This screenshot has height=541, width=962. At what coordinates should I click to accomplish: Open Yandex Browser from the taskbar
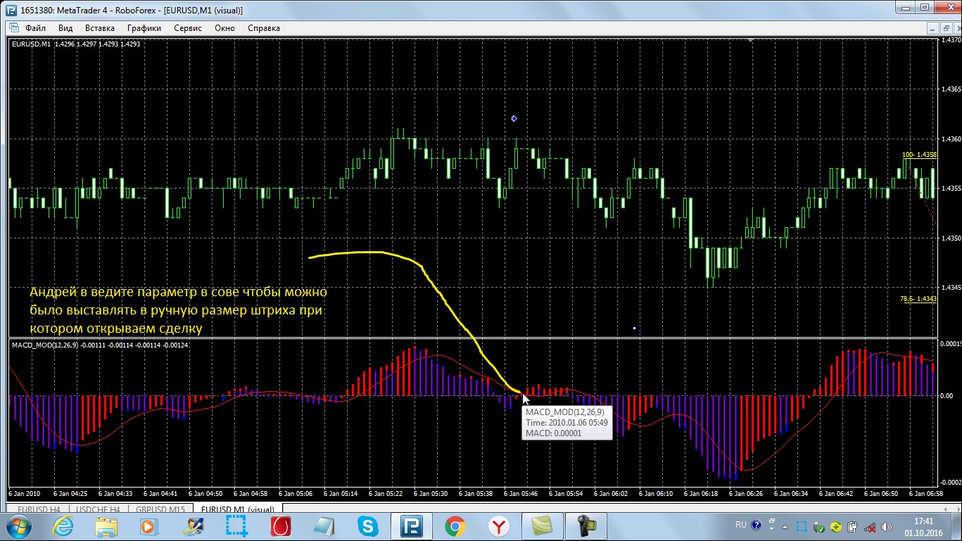click(x=499, y=526)
